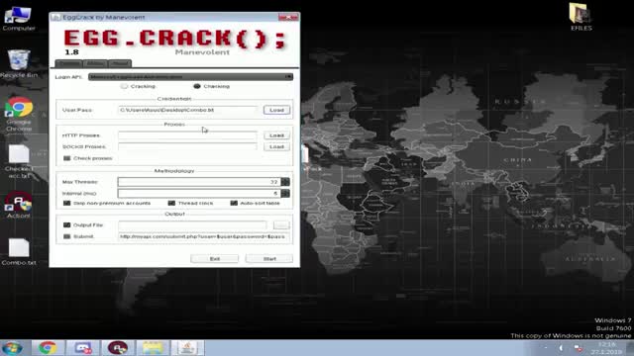The height and width of the screenshot is (356, 634).
Task: Click the Start button
Action: [269, 259]
